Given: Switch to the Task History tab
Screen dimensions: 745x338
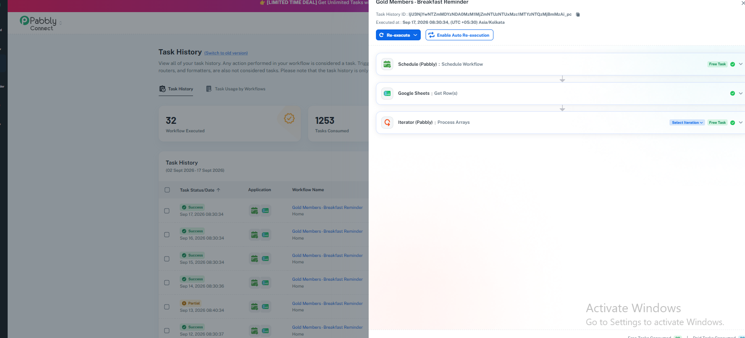Looking at the screenshot, I should coord(176,89).
